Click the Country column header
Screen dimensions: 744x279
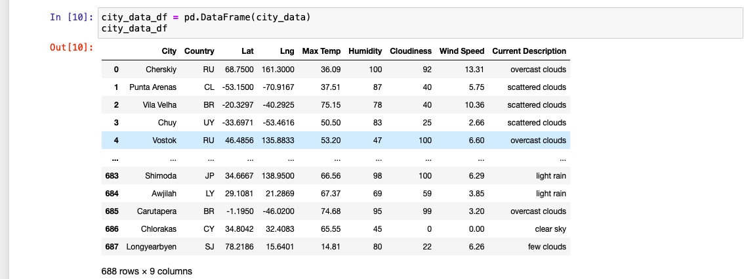pos(199,51)
